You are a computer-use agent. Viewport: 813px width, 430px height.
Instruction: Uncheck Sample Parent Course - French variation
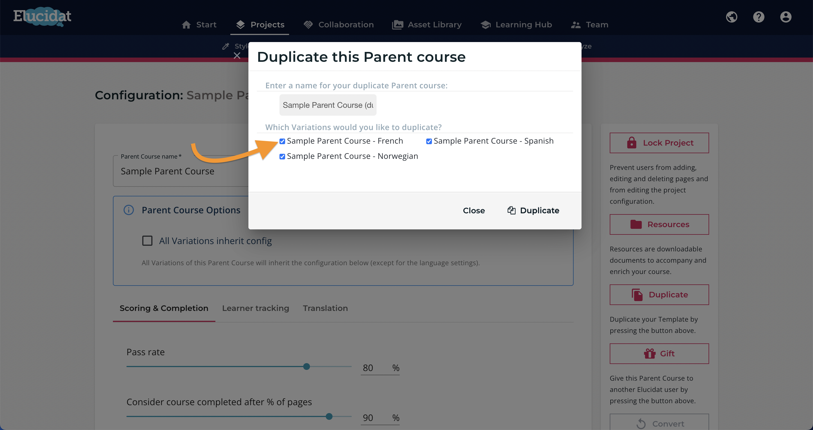(x=282, y=141)
